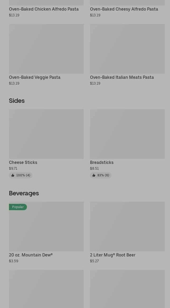Open the Oven-Baked Italian Meats Pasta photo
Screen dimensions: 170x308
coord(127,49)
